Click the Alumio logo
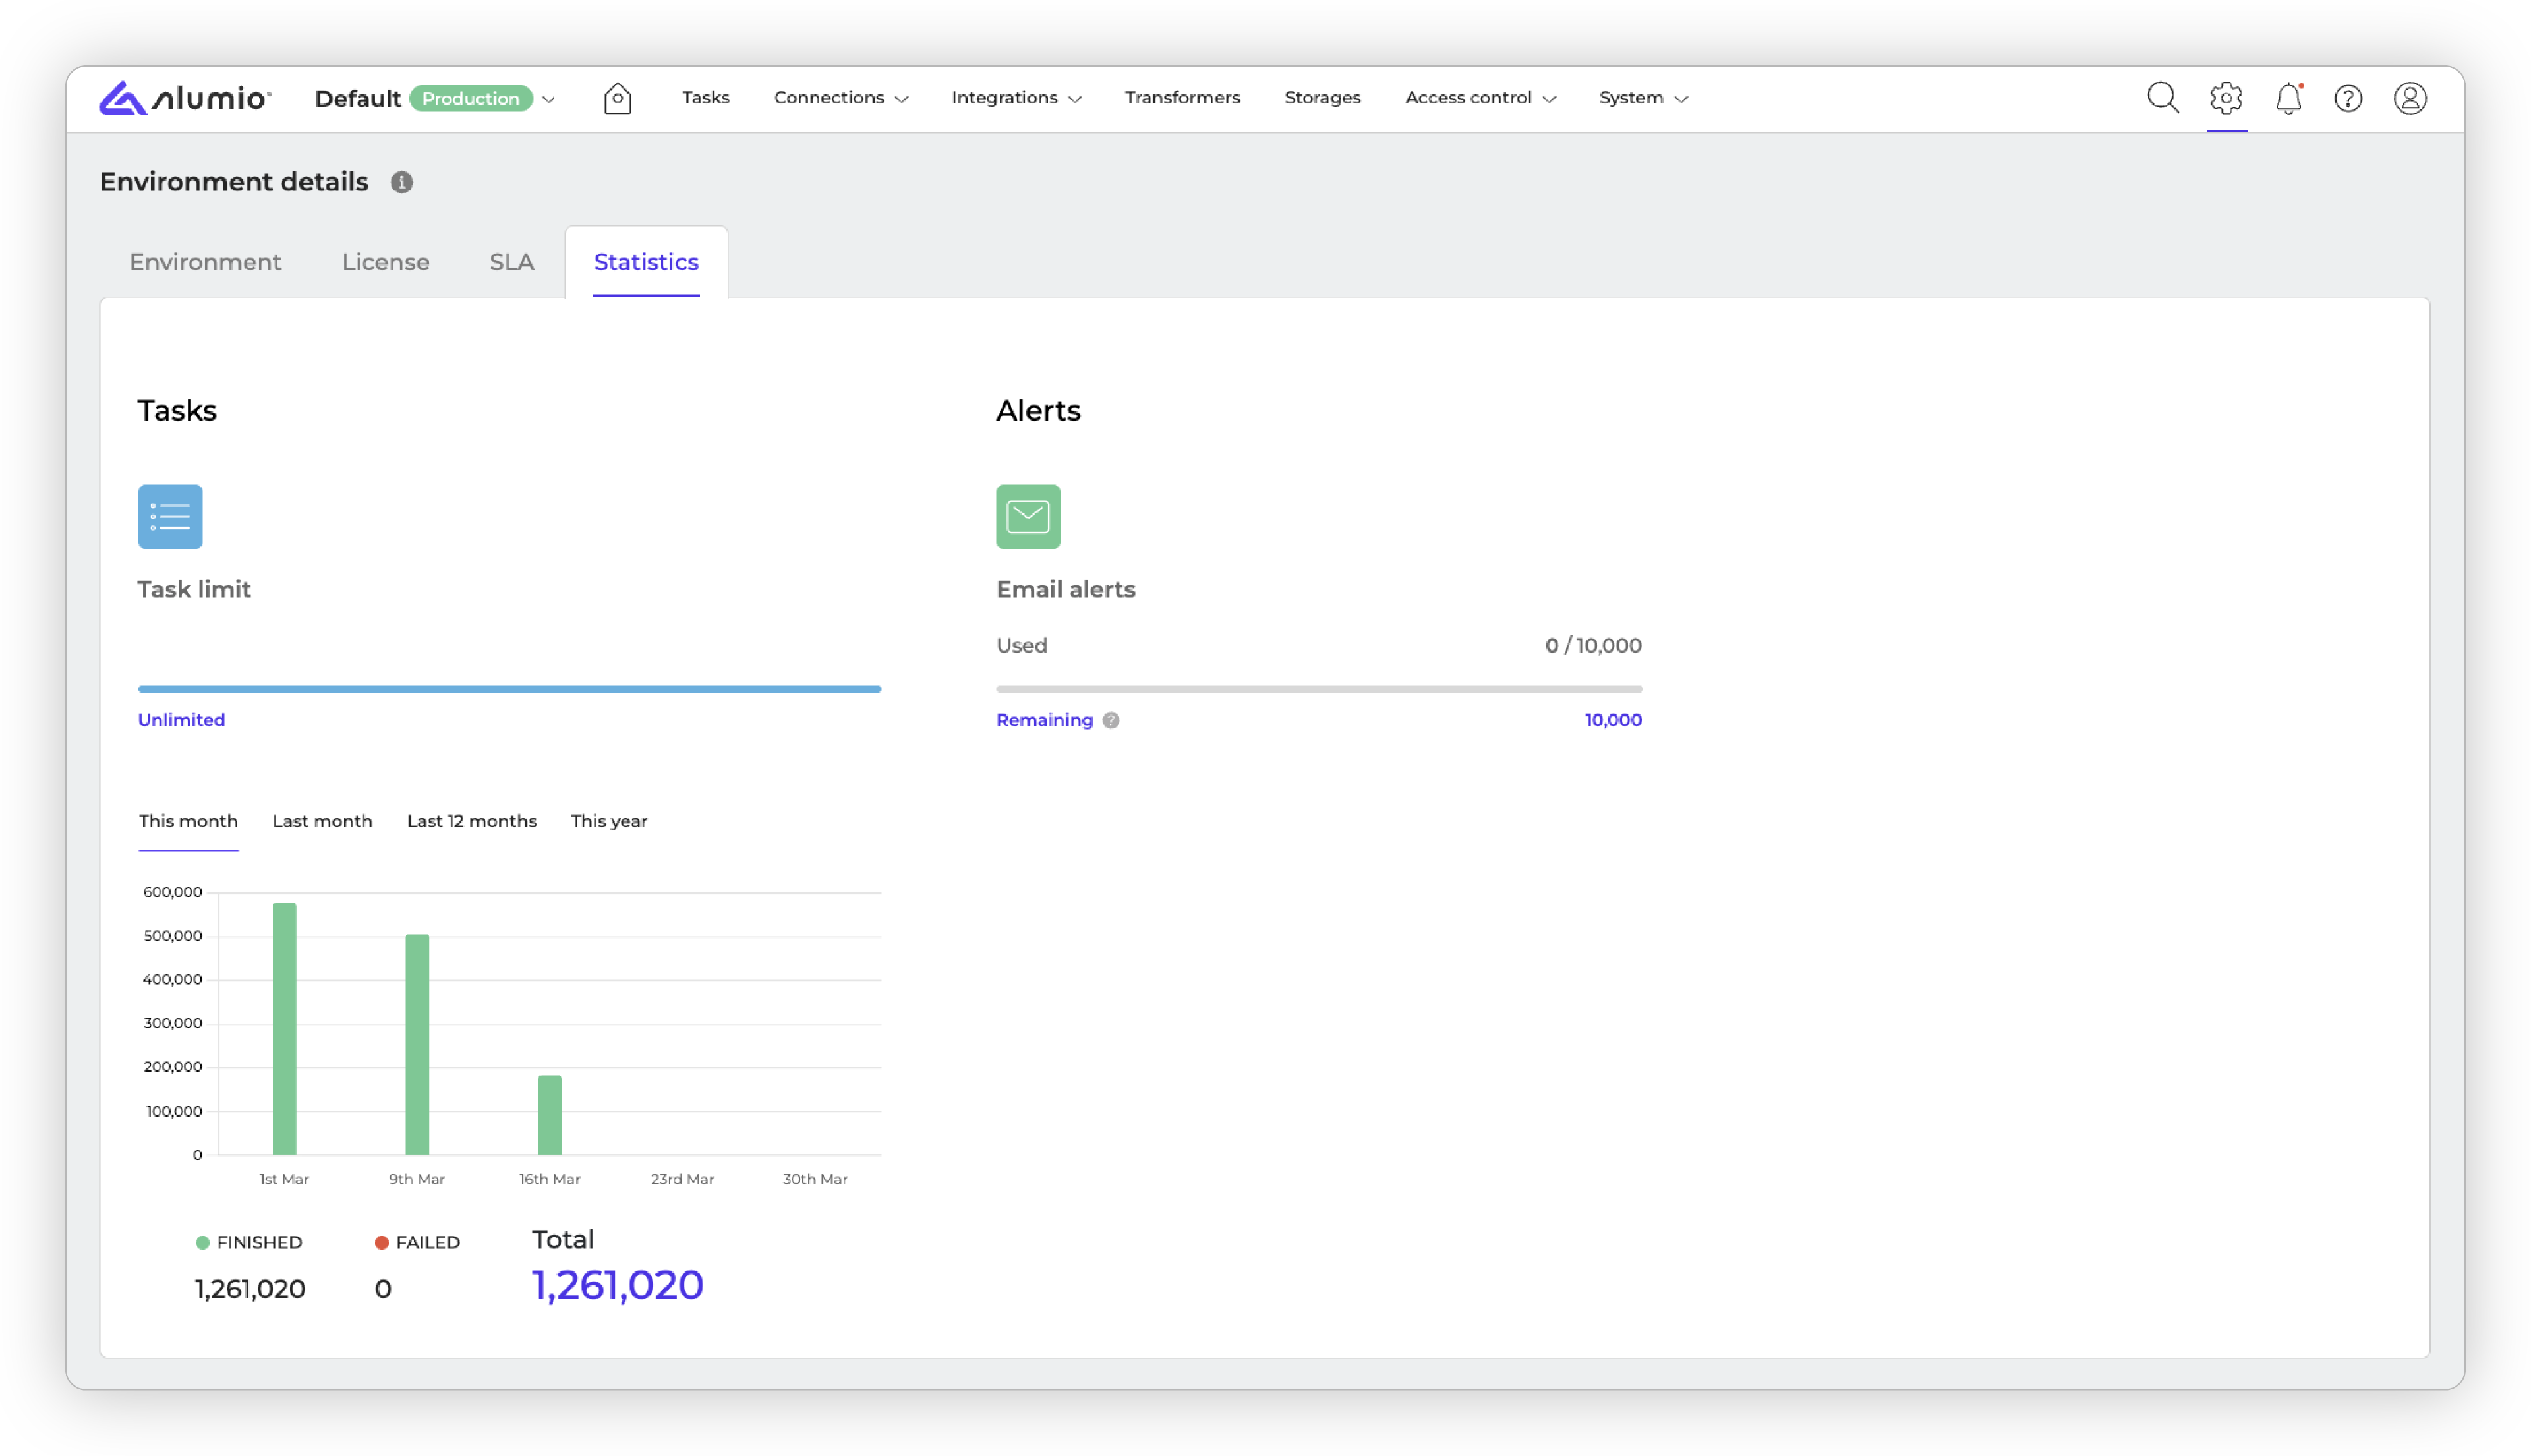2531x1456 pixels. [185, 98]
